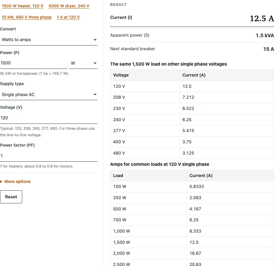Viewport: 274px width, 266px height.
Task: Click the '230 V' voltage row cell
Action: click(145, 108)
